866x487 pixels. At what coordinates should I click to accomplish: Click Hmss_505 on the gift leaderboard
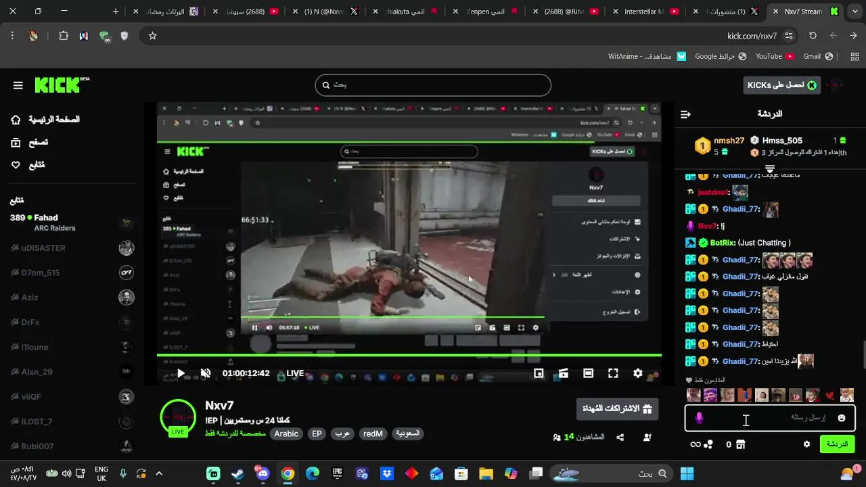point(782,141)
